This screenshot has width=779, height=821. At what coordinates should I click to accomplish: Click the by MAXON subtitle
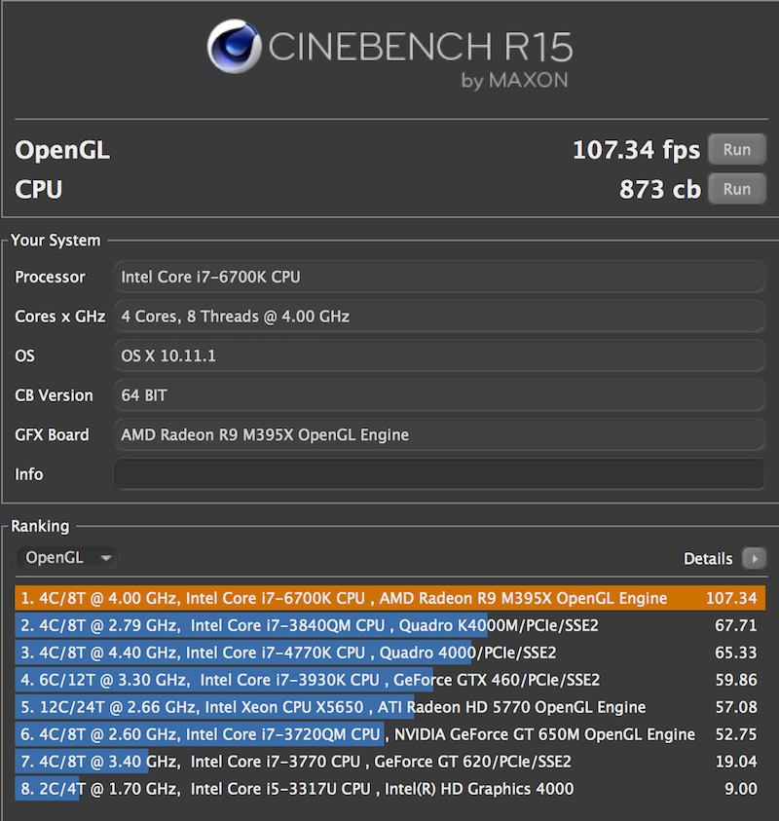click(514, 81)
